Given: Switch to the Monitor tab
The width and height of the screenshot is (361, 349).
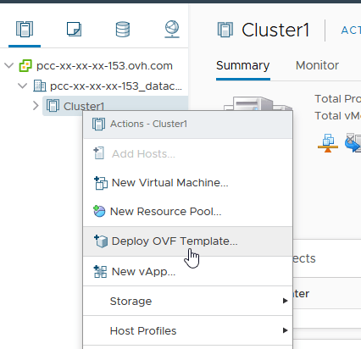Looking at the screenshot, I should tap(317, 65).
